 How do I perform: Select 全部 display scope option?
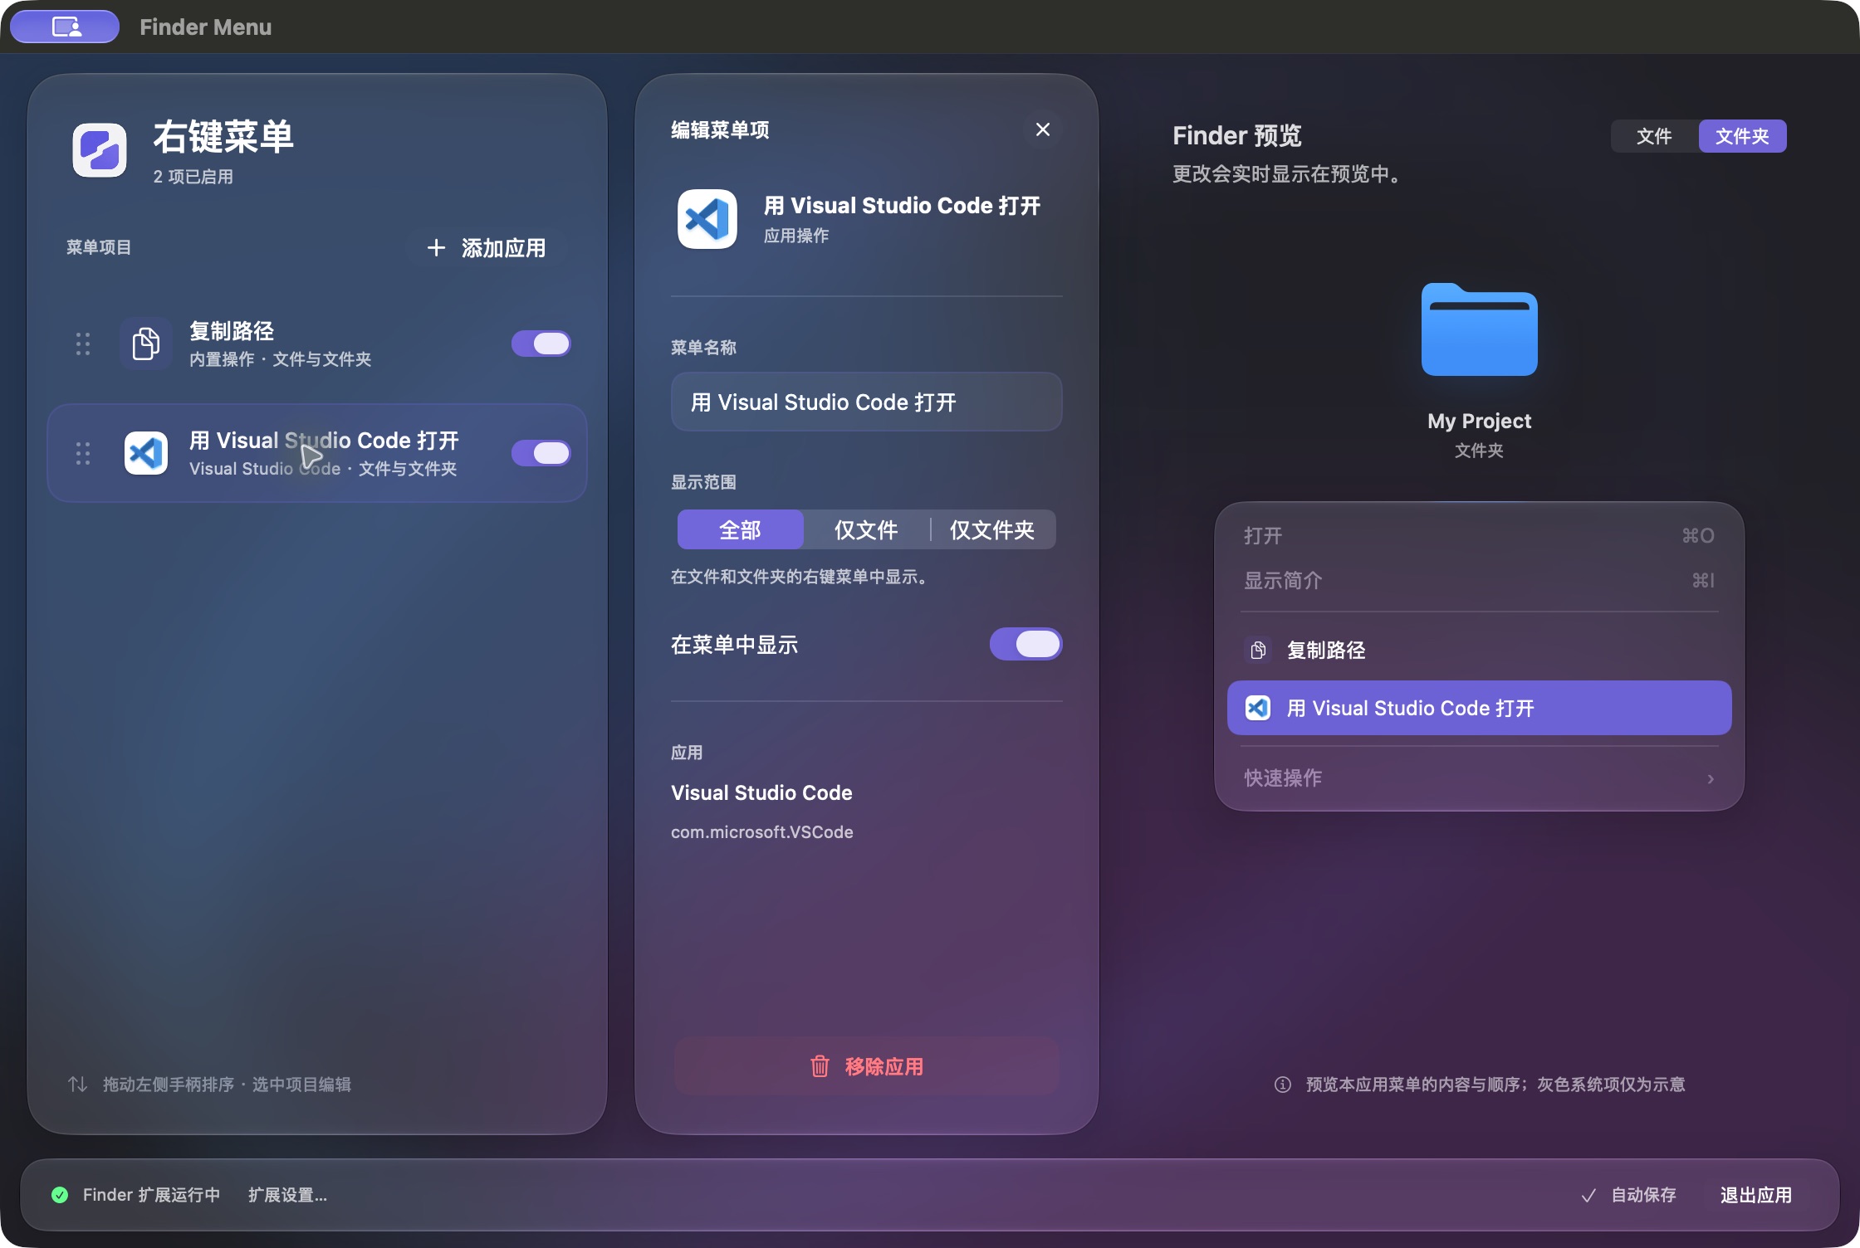click(740, 529)
